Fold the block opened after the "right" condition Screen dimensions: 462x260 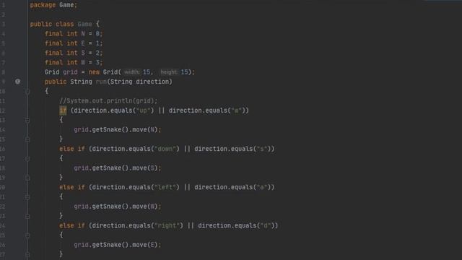27,235
